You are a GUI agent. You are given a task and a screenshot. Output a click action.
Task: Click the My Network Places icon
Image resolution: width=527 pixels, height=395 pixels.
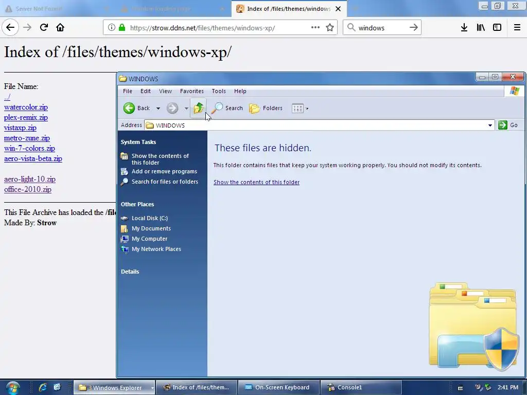click(x=125, y=249)
